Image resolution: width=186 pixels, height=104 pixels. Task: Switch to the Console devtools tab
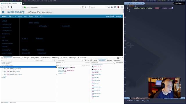[x=17, y=58]
